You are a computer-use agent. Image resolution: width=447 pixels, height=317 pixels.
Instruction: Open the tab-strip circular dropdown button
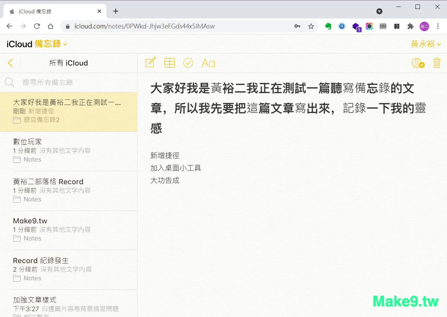point(379,11)
